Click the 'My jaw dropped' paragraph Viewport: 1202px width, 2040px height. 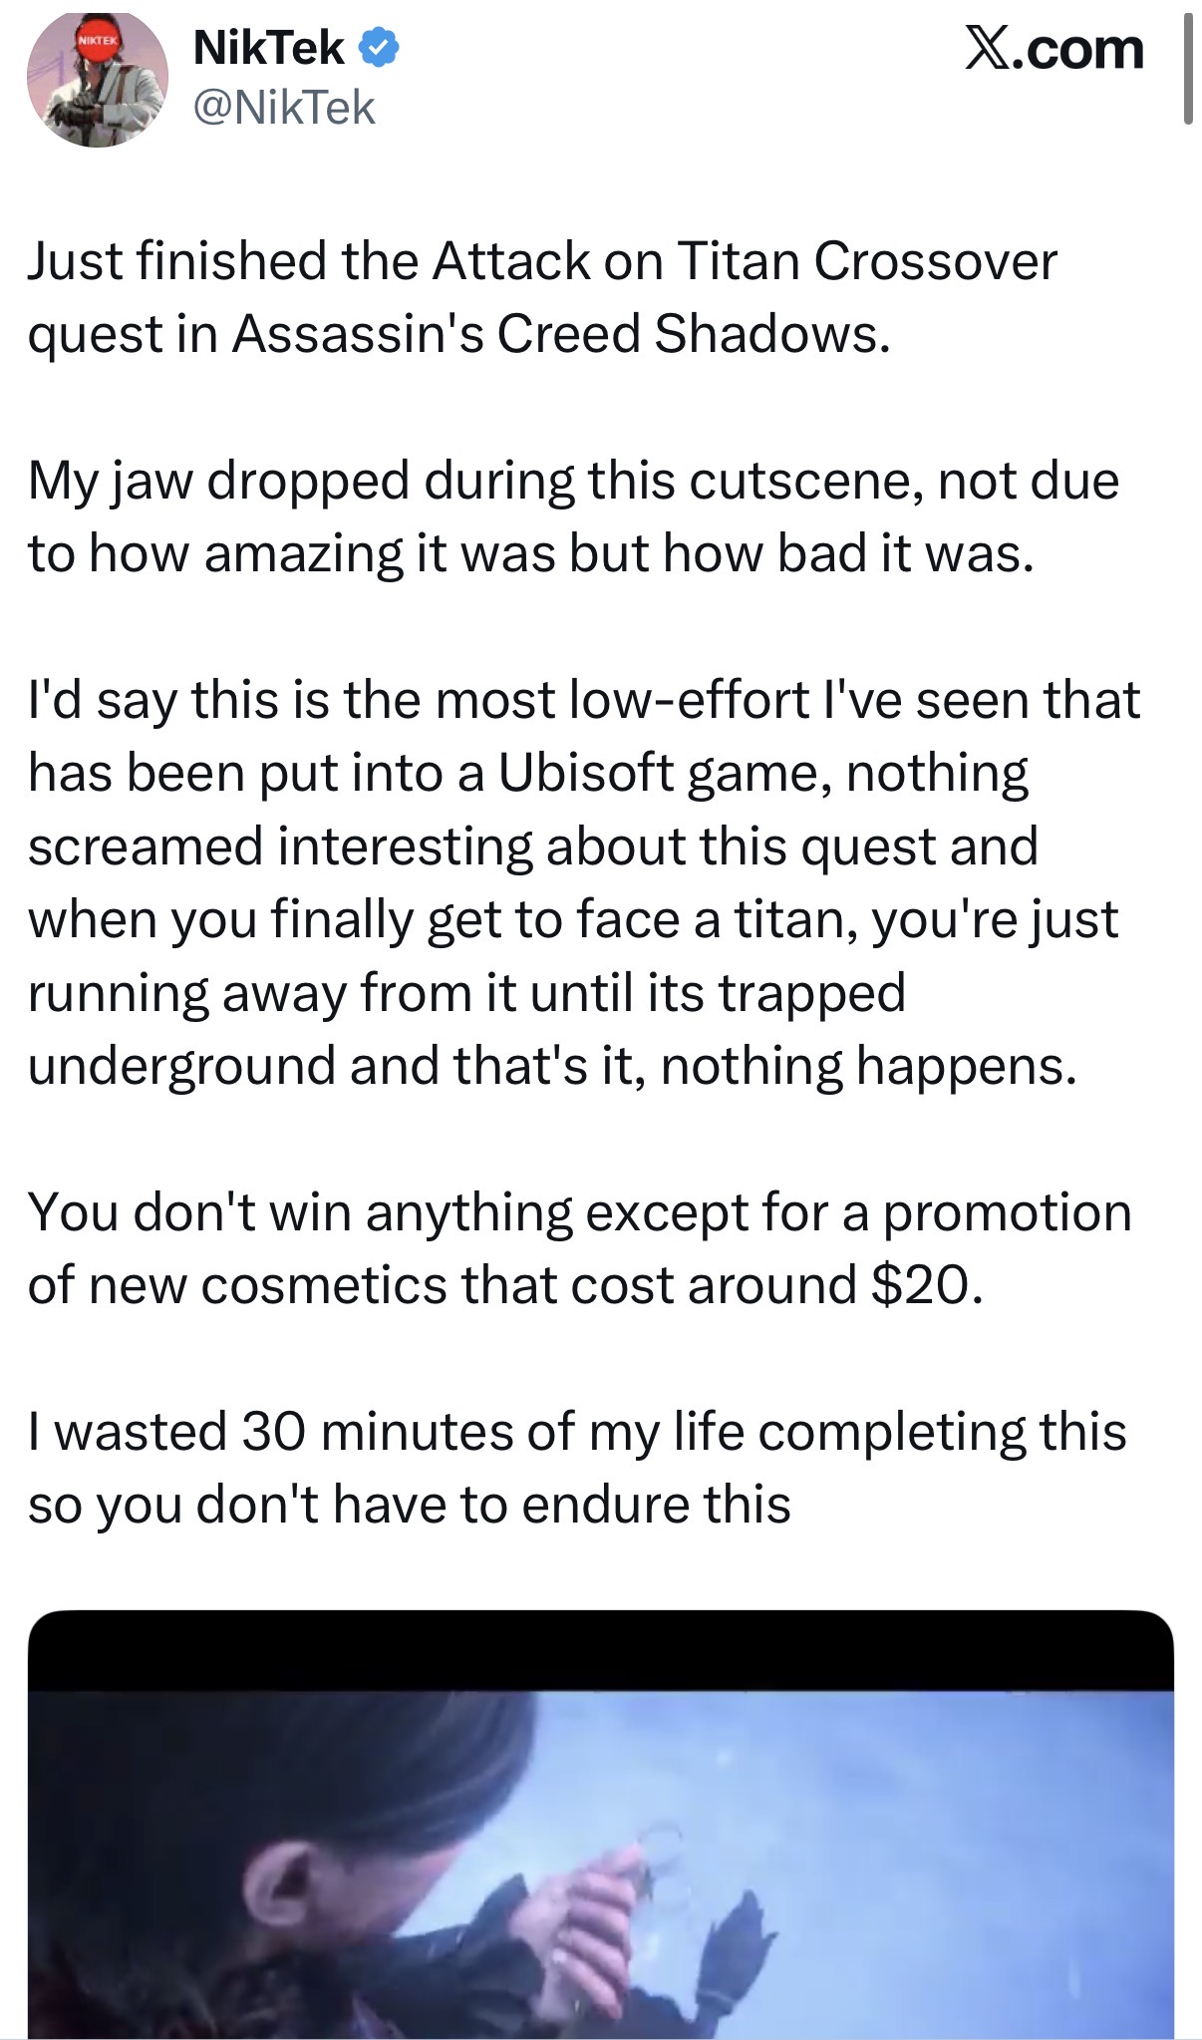coord(574,516)
